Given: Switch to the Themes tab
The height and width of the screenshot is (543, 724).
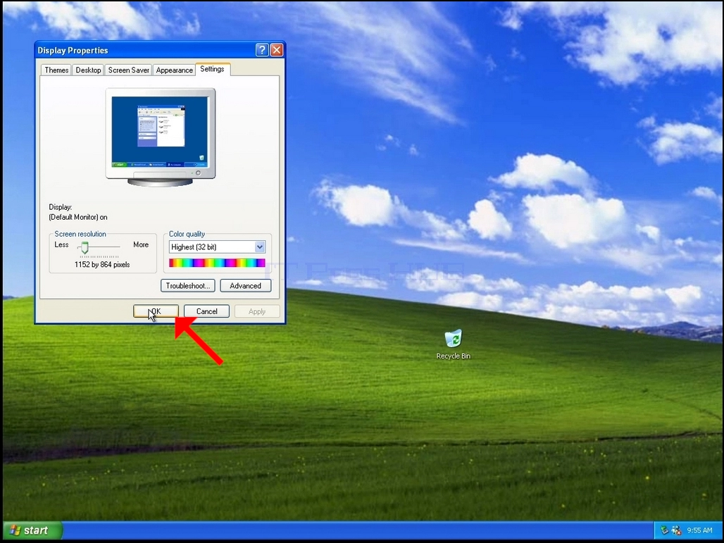Looking at the screenshot, I should click(56, 70).
